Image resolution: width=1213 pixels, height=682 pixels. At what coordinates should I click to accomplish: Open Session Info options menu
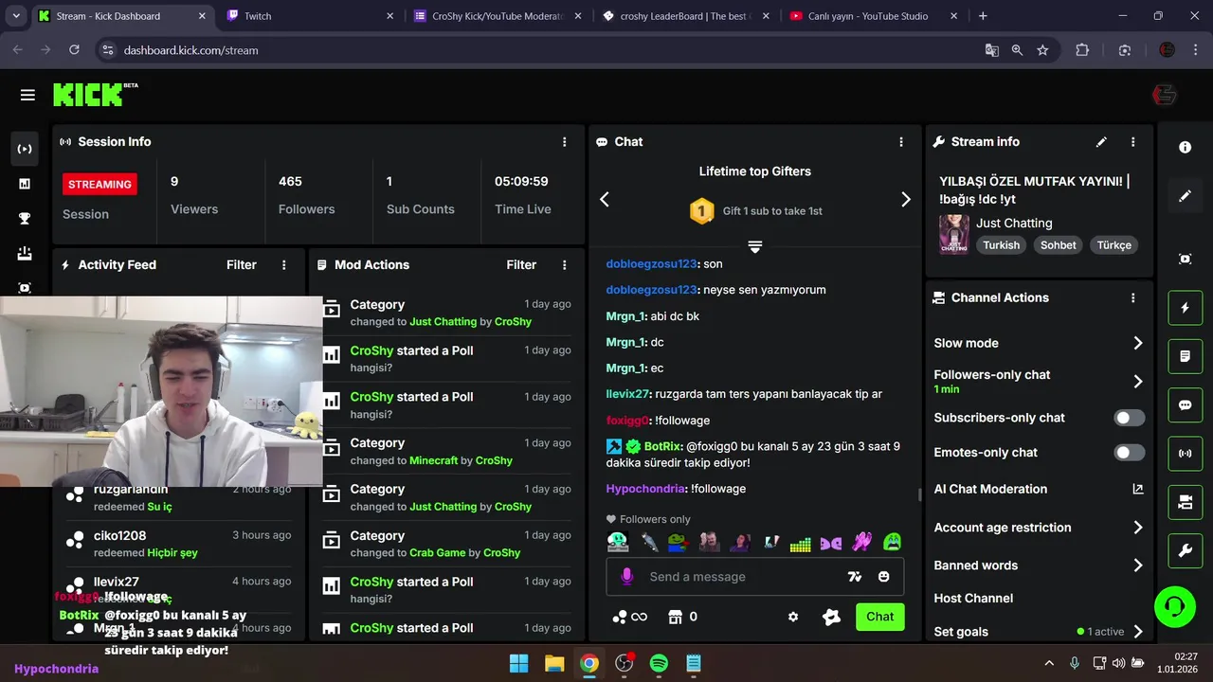point(565,142)
